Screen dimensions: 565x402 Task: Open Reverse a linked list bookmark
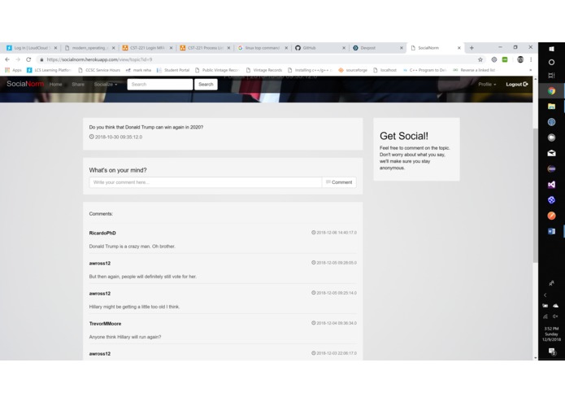point(474,70)
